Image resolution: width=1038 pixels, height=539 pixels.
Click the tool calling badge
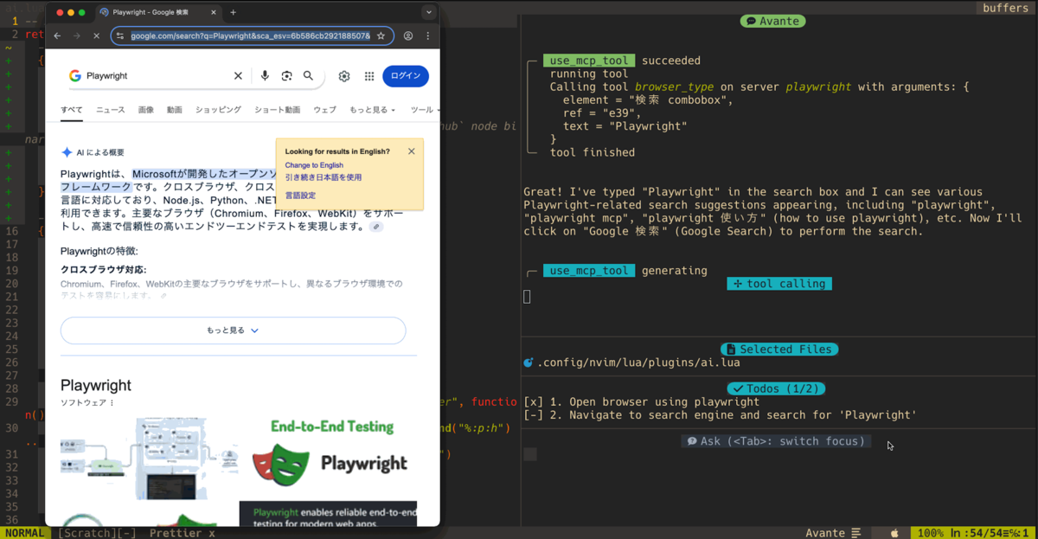[x=778, y=284]
